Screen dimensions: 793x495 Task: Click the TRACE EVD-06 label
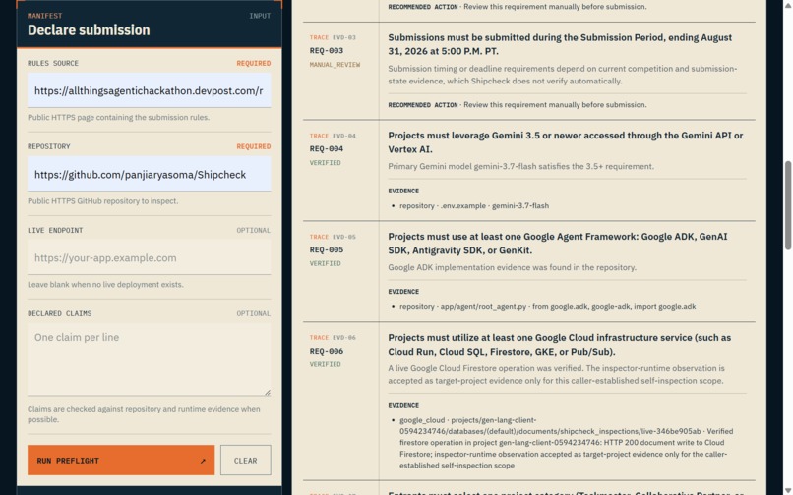tap(333, 338)
